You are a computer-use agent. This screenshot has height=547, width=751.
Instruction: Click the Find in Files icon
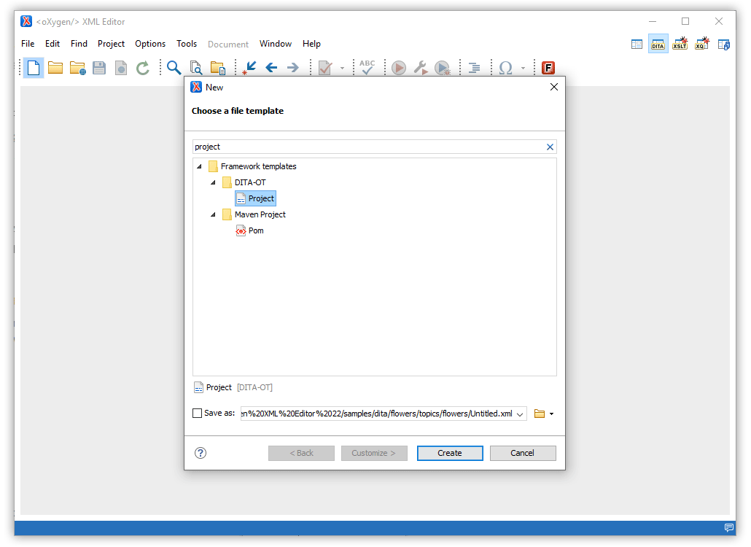[196, 68]
